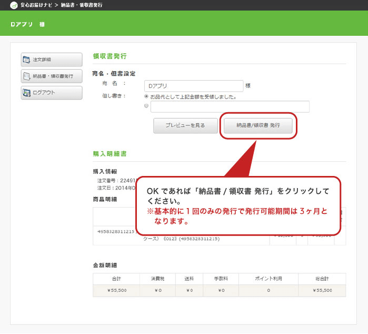Click the 領収書発行 section heading
This screenshot has width=368, height=334.
[x=110, y=56]
